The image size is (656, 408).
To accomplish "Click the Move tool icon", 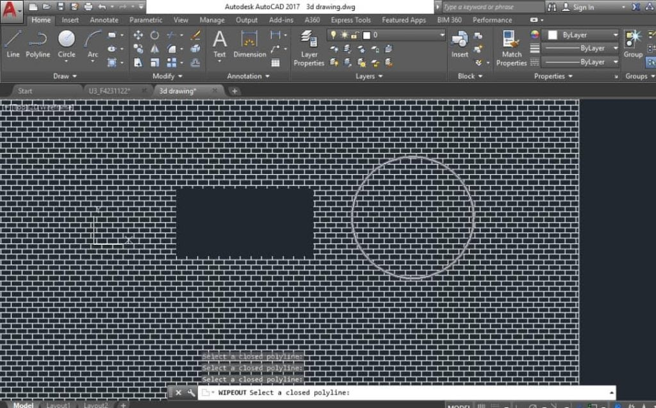I will click(x=138, y=36).
